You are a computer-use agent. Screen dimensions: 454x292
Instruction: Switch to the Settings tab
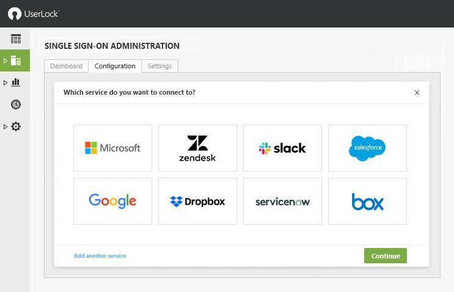(x=159, y=66)
